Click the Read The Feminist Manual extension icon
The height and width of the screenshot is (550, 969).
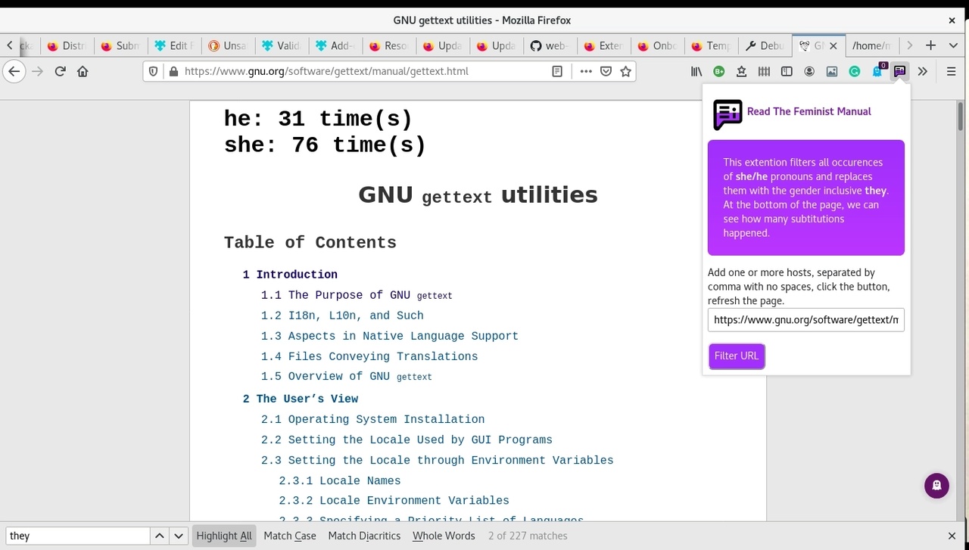click(x=899, y=71)
